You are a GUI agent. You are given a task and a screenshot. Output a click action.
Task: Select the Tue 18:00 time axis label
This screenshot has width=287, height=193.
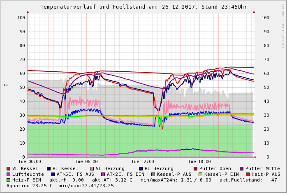[x=199, y=162]
